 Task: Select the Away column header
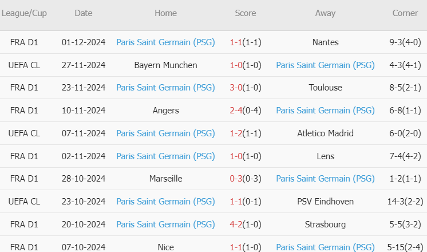325,13
